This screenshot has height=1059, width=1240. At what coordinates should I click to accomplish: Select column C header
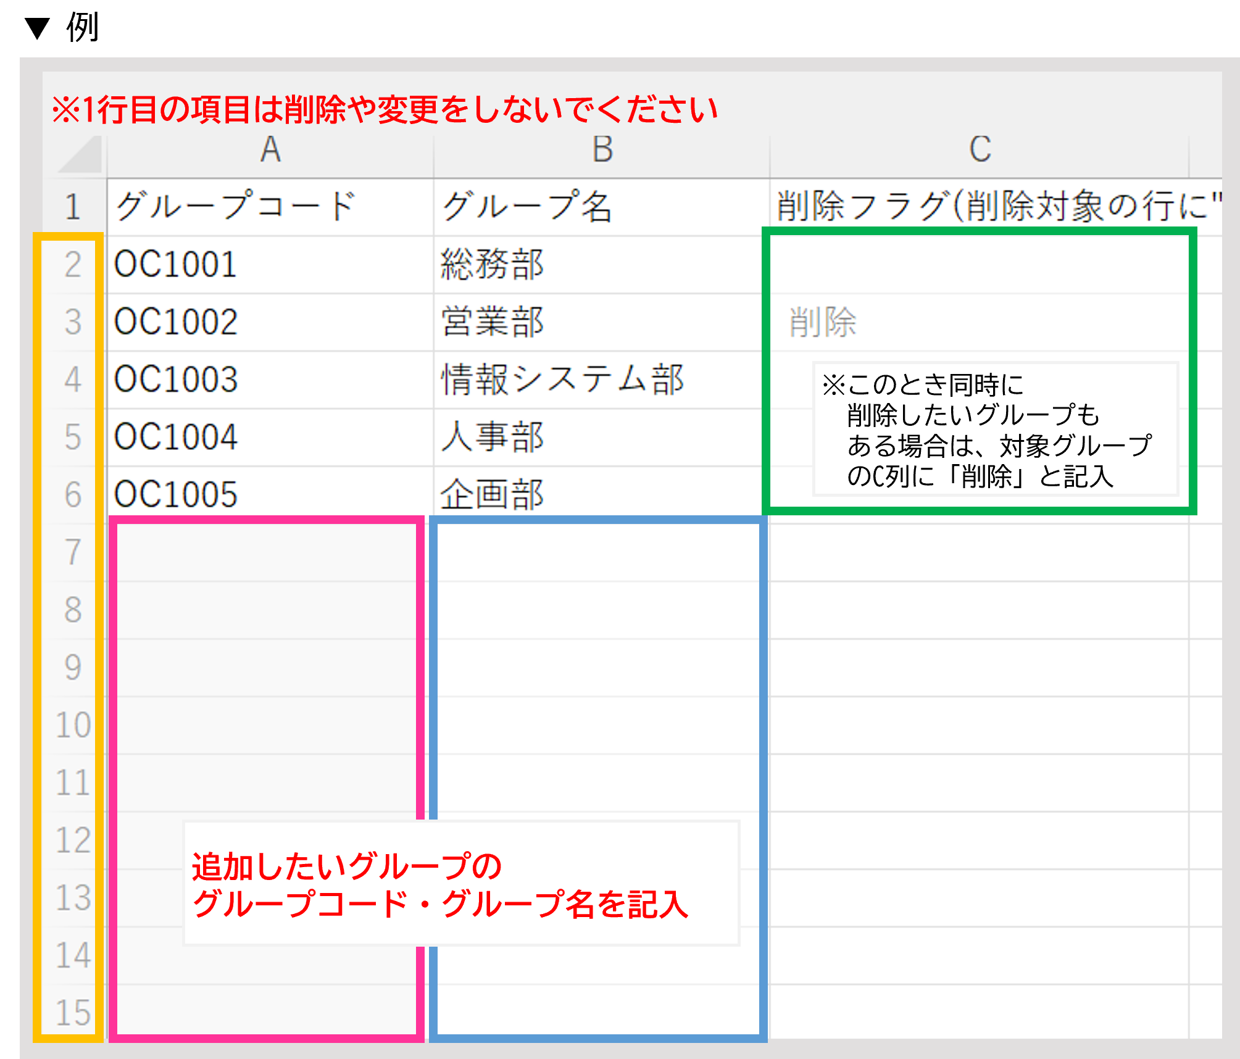point(980,150)
